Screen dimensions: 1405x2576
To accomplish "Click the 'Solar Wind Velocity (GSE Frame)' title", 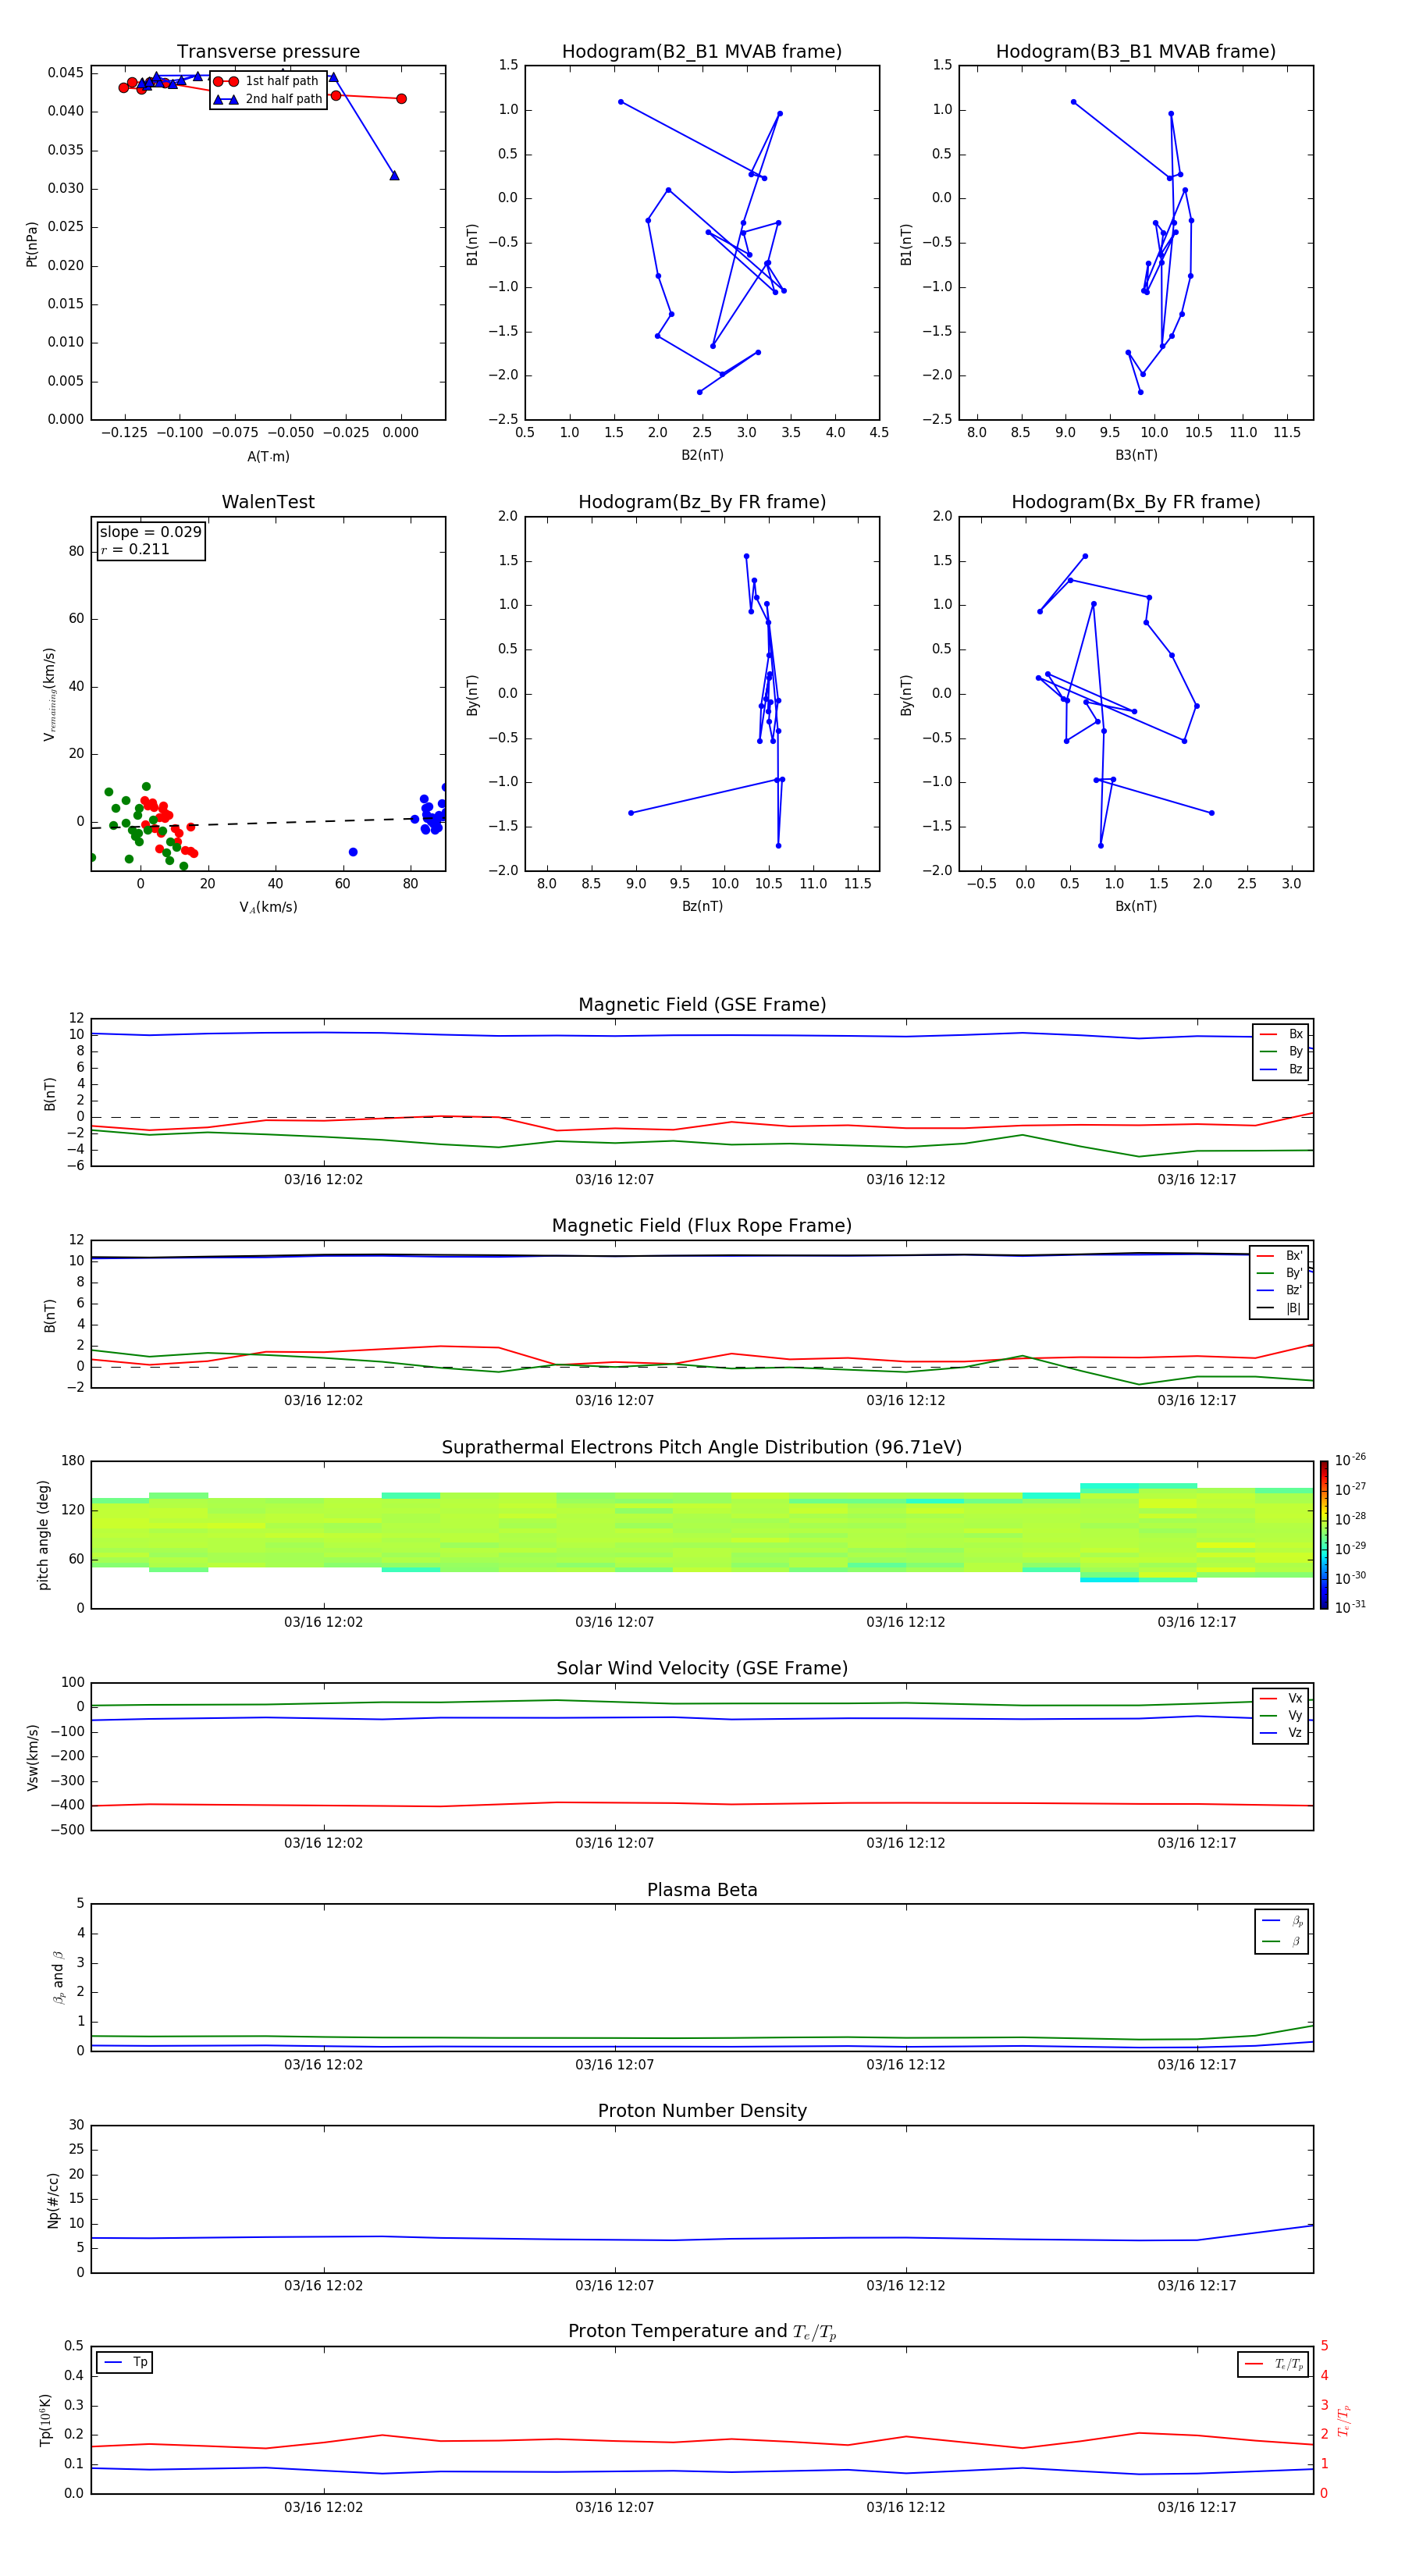I will 702,1668.
